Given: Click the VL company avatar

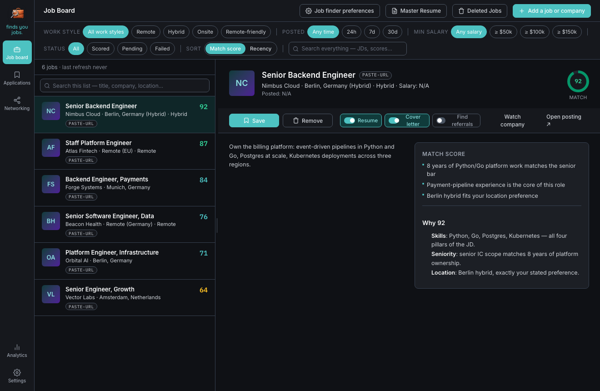Looking at the screenshot, I should click(x=51, y=294).
